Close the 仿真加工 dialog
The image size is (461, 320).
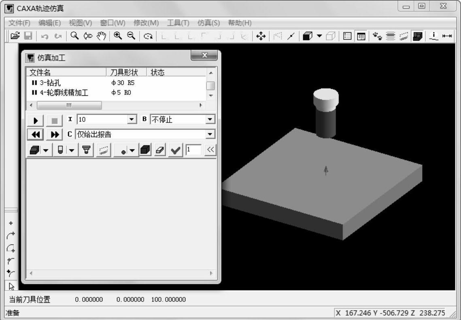205,55
